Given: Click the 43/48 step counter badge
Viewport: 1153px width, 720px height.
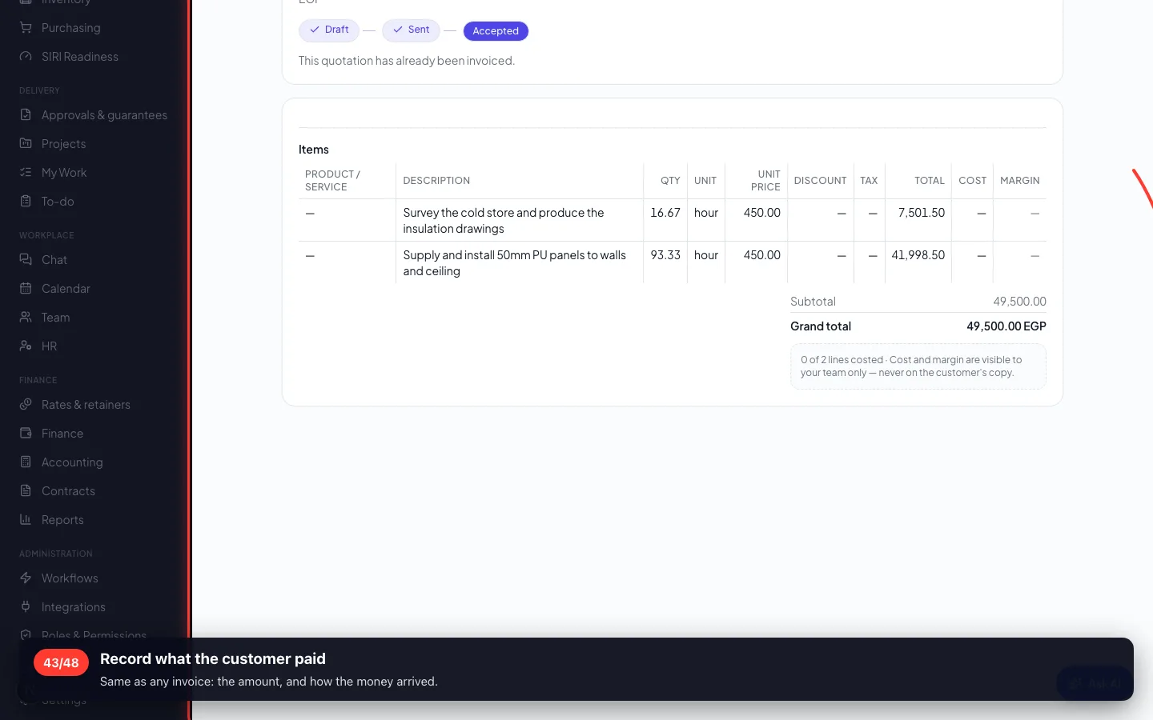Looking at the screenshot, I should [61, 663].
